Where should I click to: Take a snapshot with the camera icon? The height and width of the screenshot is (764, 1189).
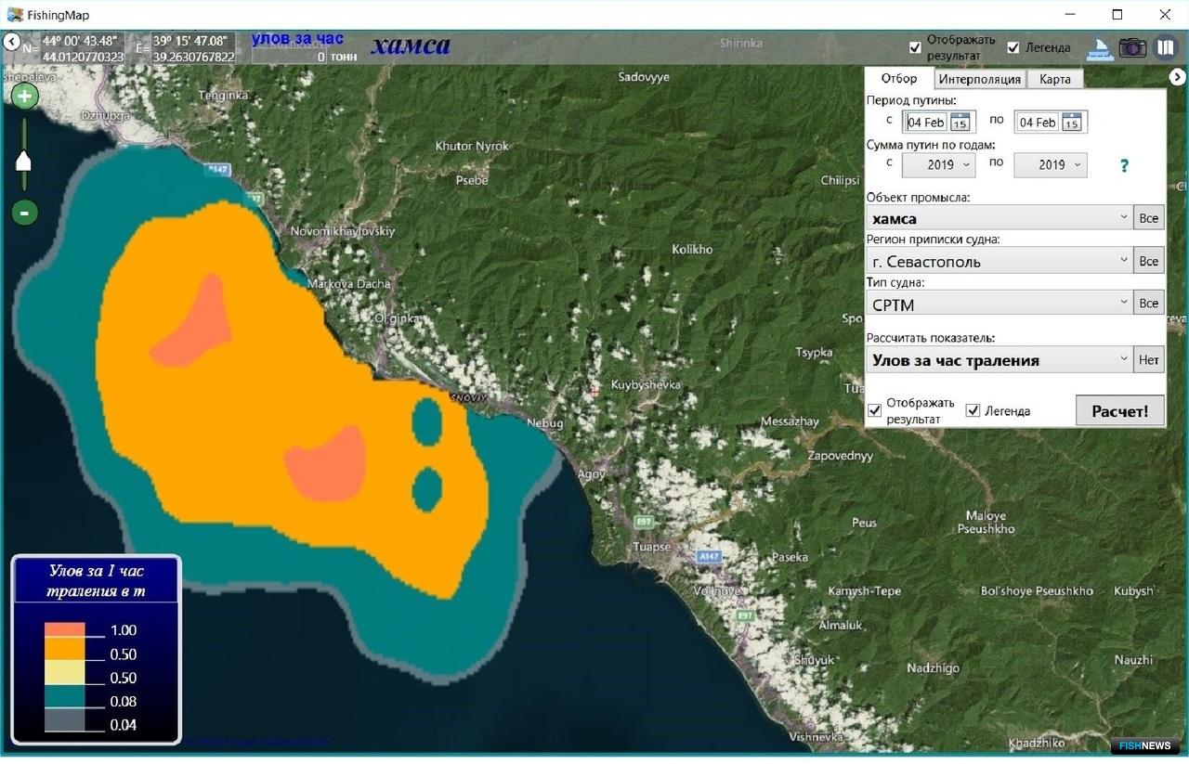(1132, 48)
